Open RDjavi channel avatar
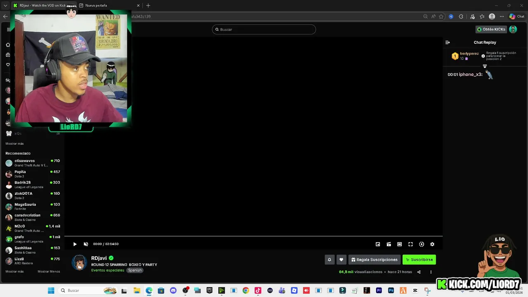The image size is (528, 297). (79, 263)
